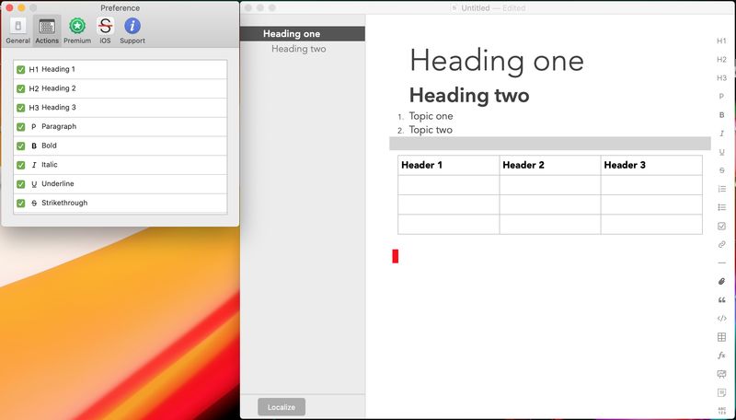Viewport: 736px width, 420px height.
Task: Insert a numbered list from the sidebar
Action: tap(721, 189)
